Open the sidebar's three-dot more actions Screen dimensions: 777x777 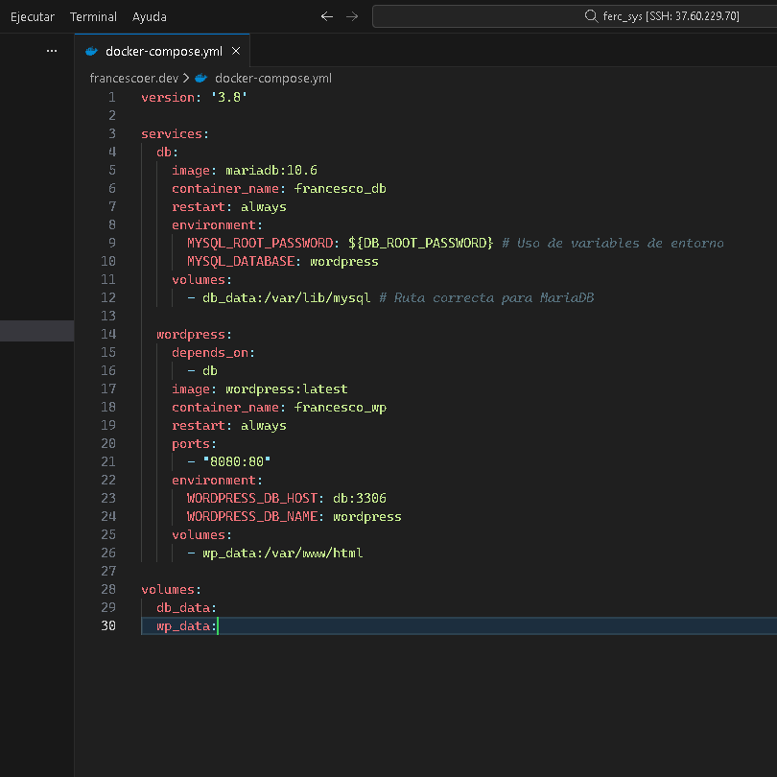[52, 52]
